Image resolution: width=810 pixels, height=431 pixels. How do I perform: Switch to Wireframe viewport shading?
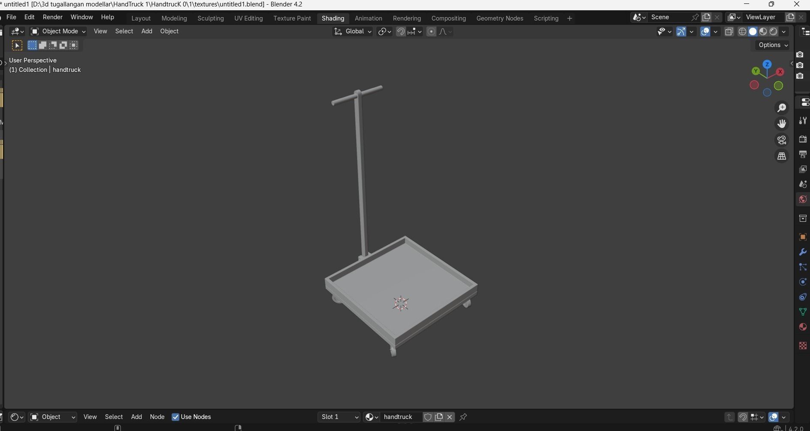coord(743,32)
